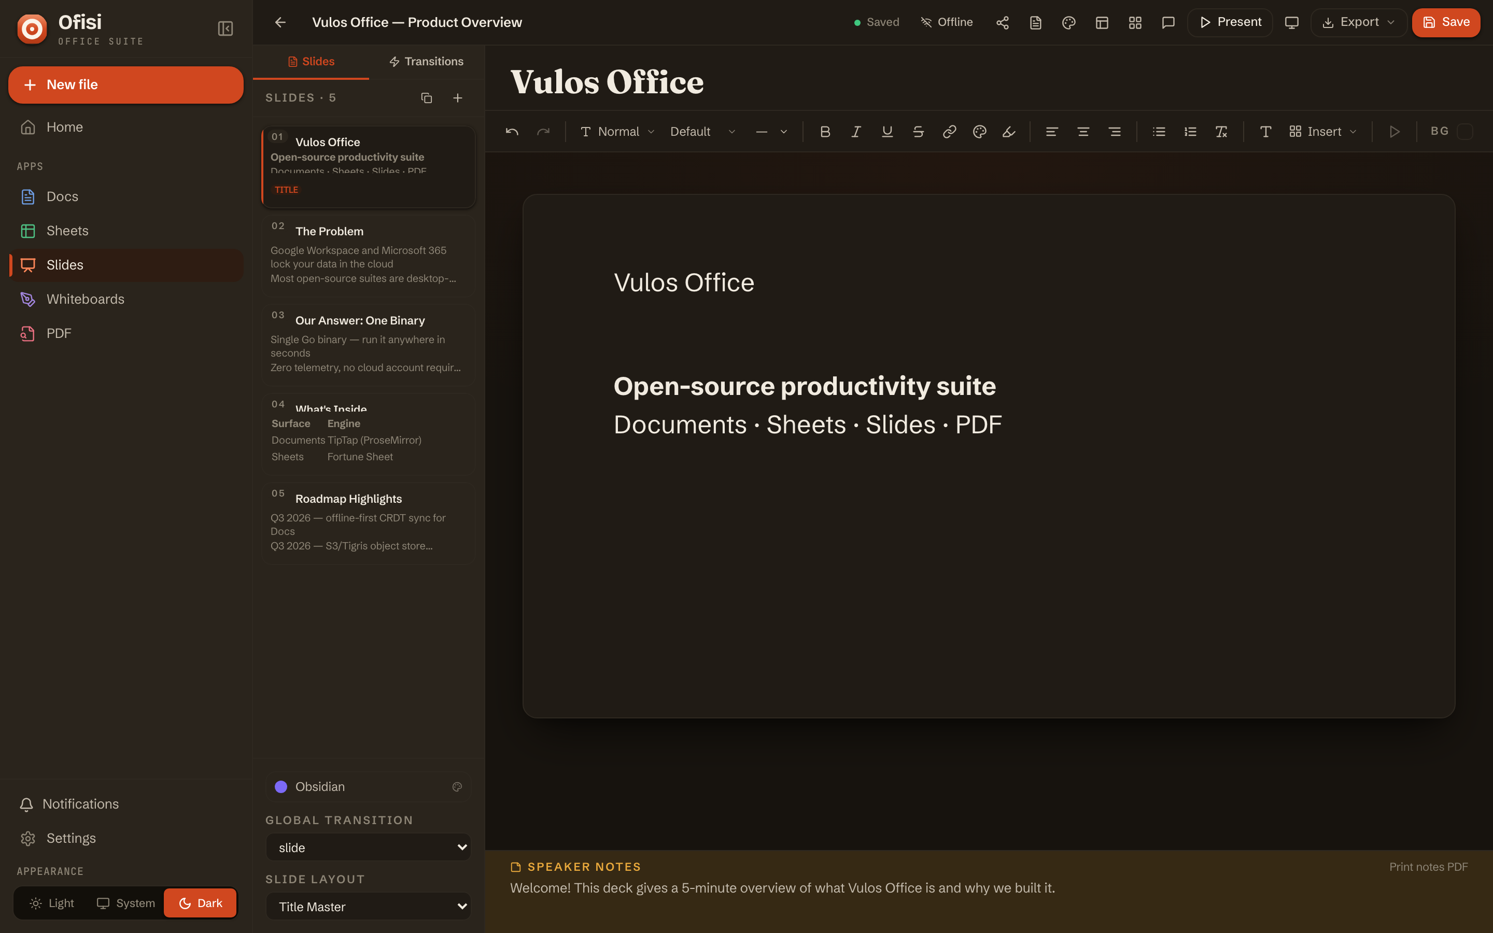The height and width of the screenshot is (933, 1493).
Task: Open the slide grid view icon
Action: click(1135, 22)
